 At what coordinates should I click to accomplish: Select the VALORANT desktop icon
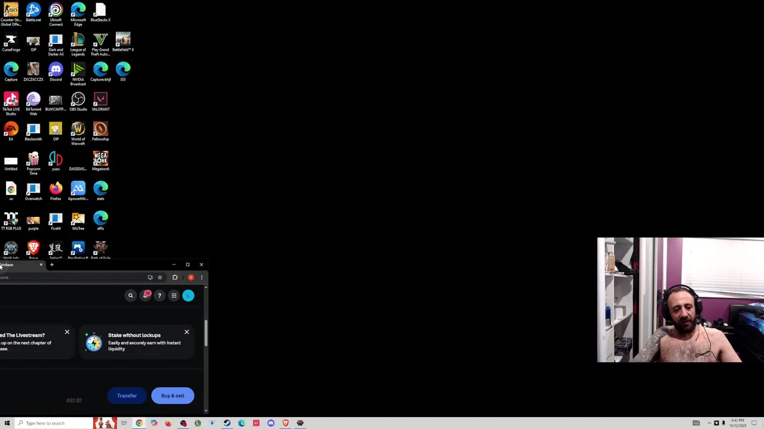click(100, 102)
